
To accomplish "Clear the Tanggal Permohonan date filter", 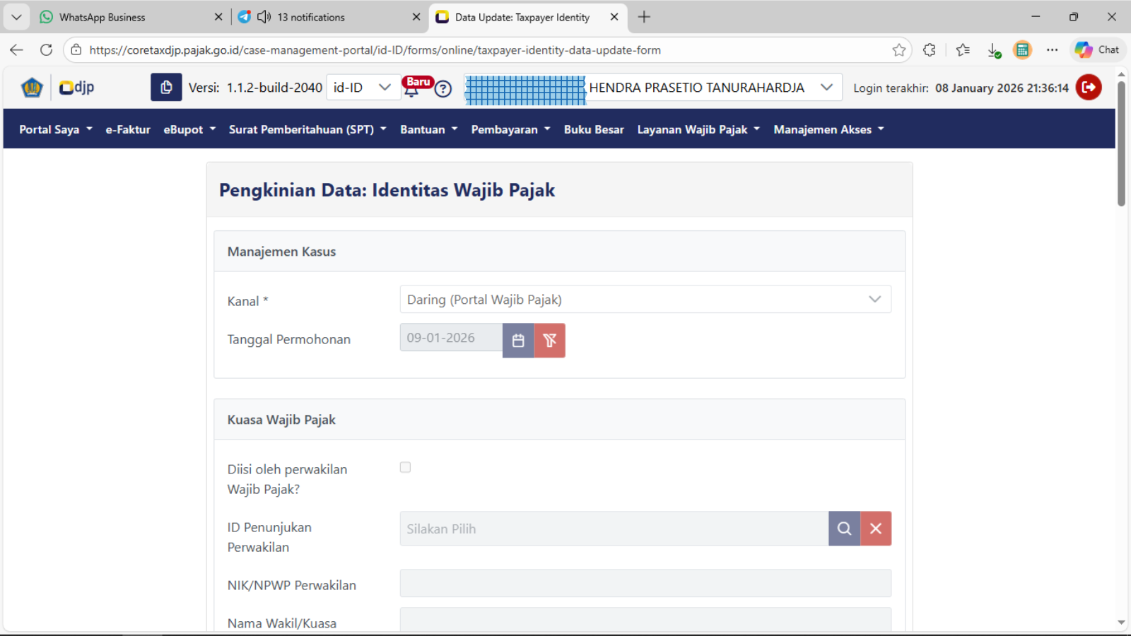I will 549,341.
